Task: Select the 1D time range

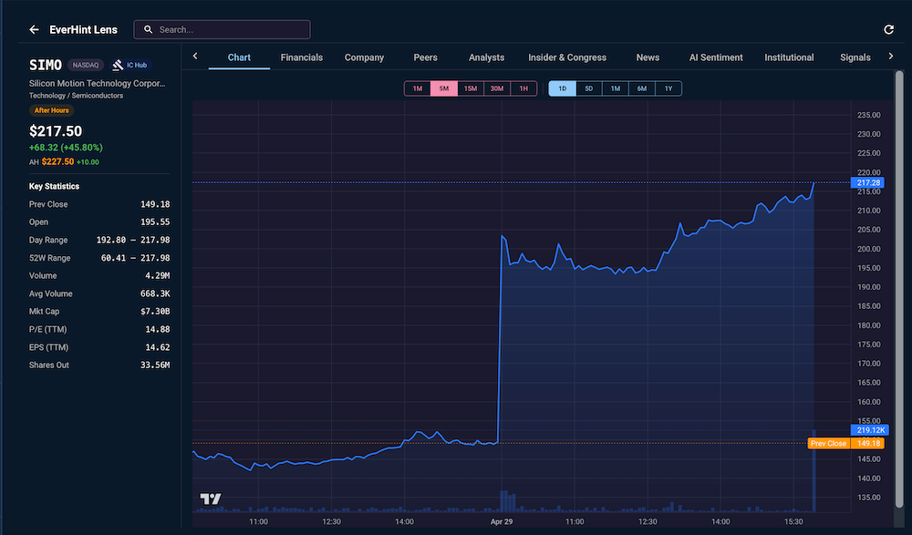Action: coord(563,88)
